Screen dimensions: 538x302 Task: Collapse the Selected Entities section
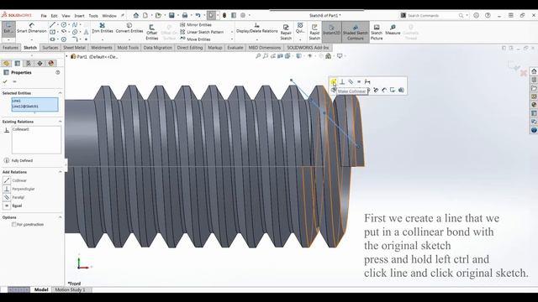[x=60, y=93]
